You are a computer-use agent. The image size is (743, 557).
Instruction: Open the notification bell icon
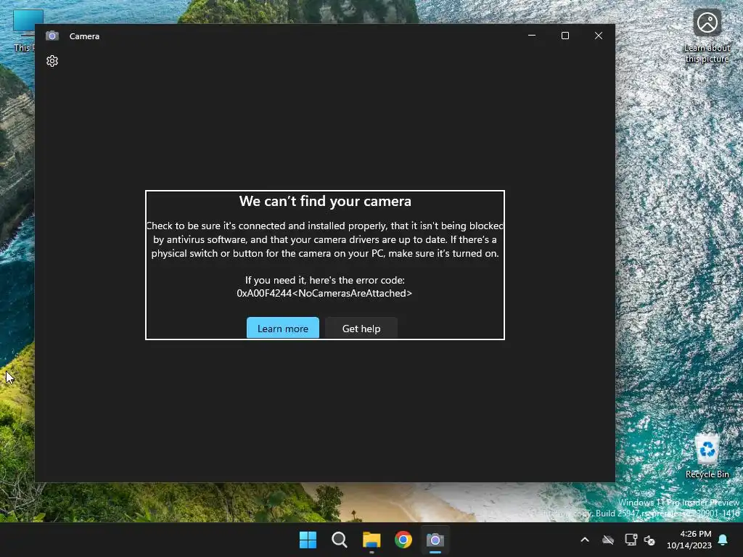[x=723, y=540]
